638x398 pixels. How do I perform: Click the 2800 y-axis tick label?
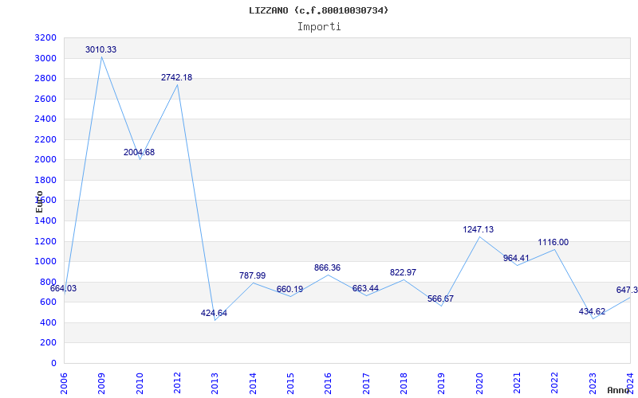point(45,79)
